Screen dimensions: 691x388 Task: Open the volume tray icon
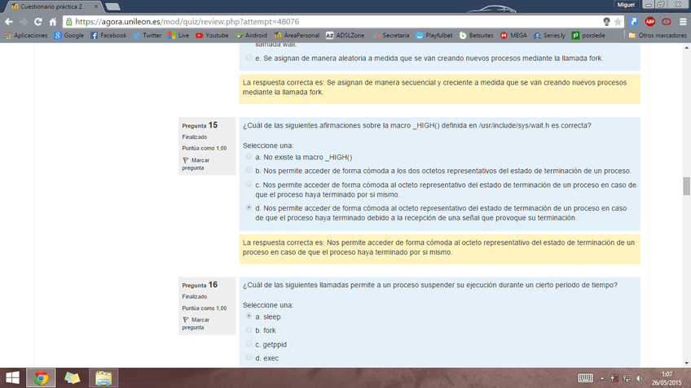[x=639, y=378]
